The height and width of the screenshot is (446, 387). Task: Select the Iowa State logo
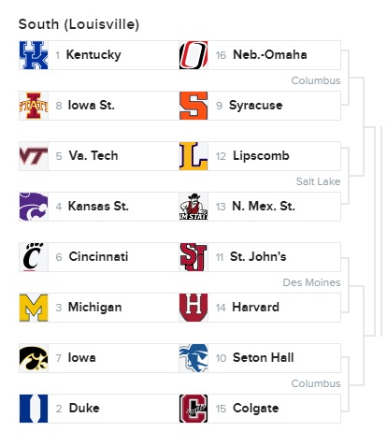click(34, 106)
